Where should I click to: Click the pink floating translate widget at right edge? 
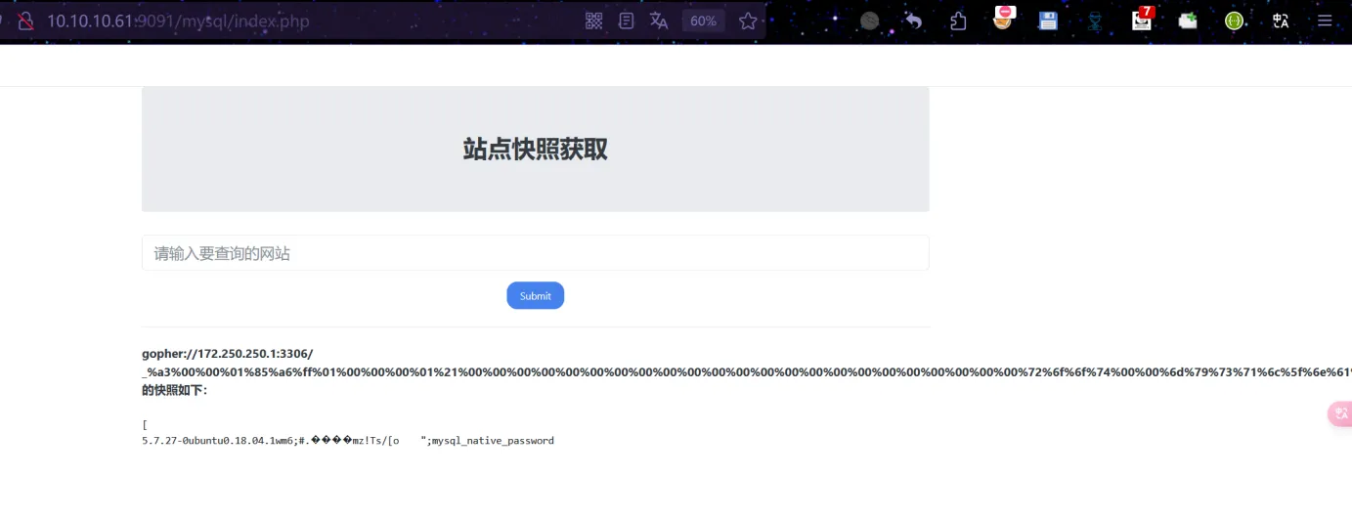(1339, 414)
